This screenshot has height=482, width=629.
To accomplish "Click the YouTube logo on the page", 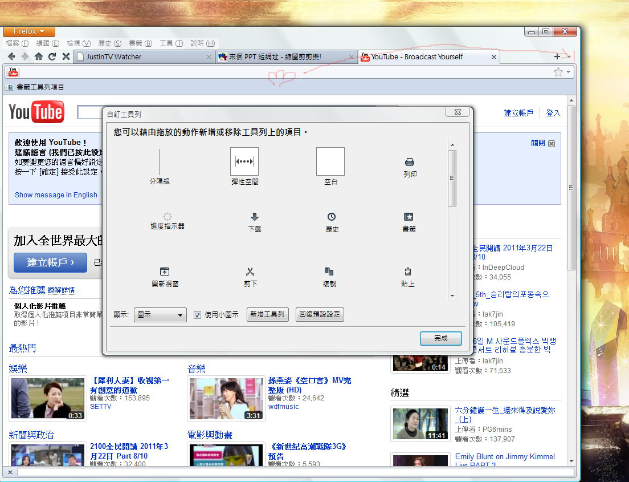I will pyautogui.click(x=36, y=112).
